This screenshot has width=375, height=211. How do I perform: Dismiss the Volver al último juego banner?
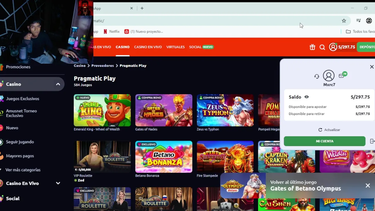pyautogui.click(x=368, y=186)
